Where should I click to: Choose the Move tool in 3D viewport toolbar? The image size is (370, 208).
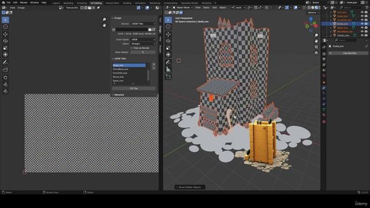tap(168, 35)
